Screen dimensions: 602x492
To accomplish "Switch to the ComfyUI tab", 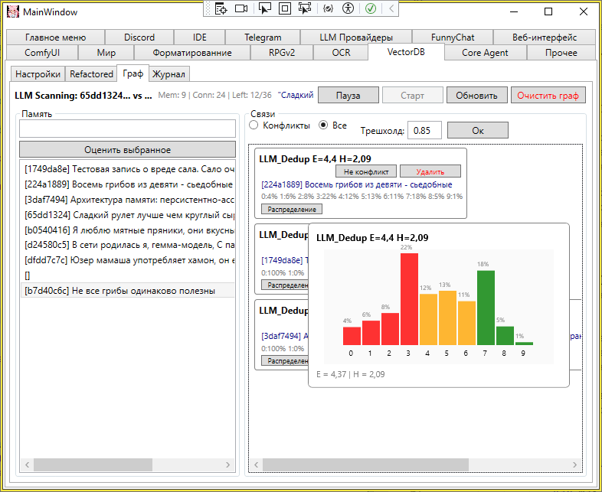I will (42, 53).
